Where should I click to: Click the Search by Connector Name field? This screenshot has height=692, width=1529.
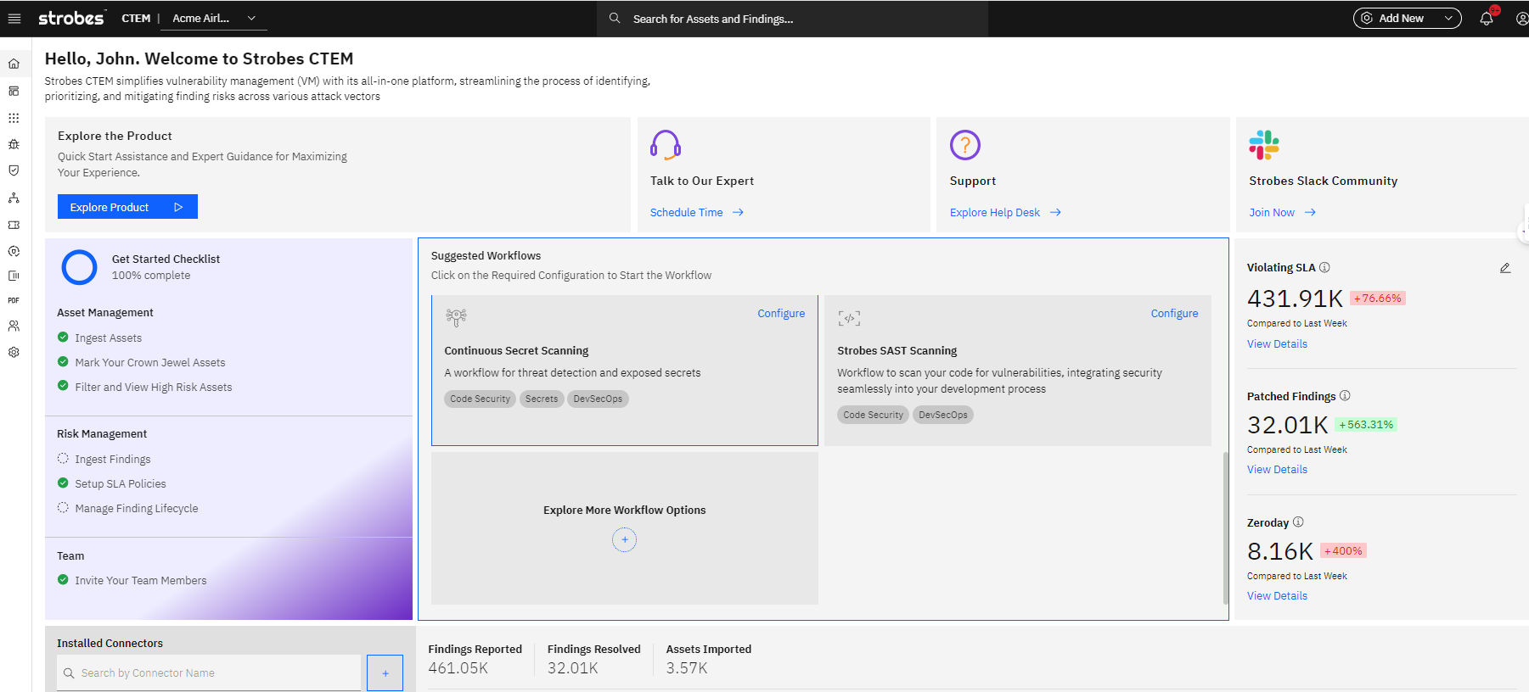209,672
